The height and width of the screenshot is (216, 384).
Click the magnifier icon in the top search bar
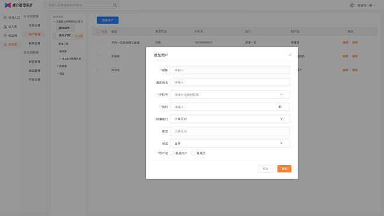114,5
